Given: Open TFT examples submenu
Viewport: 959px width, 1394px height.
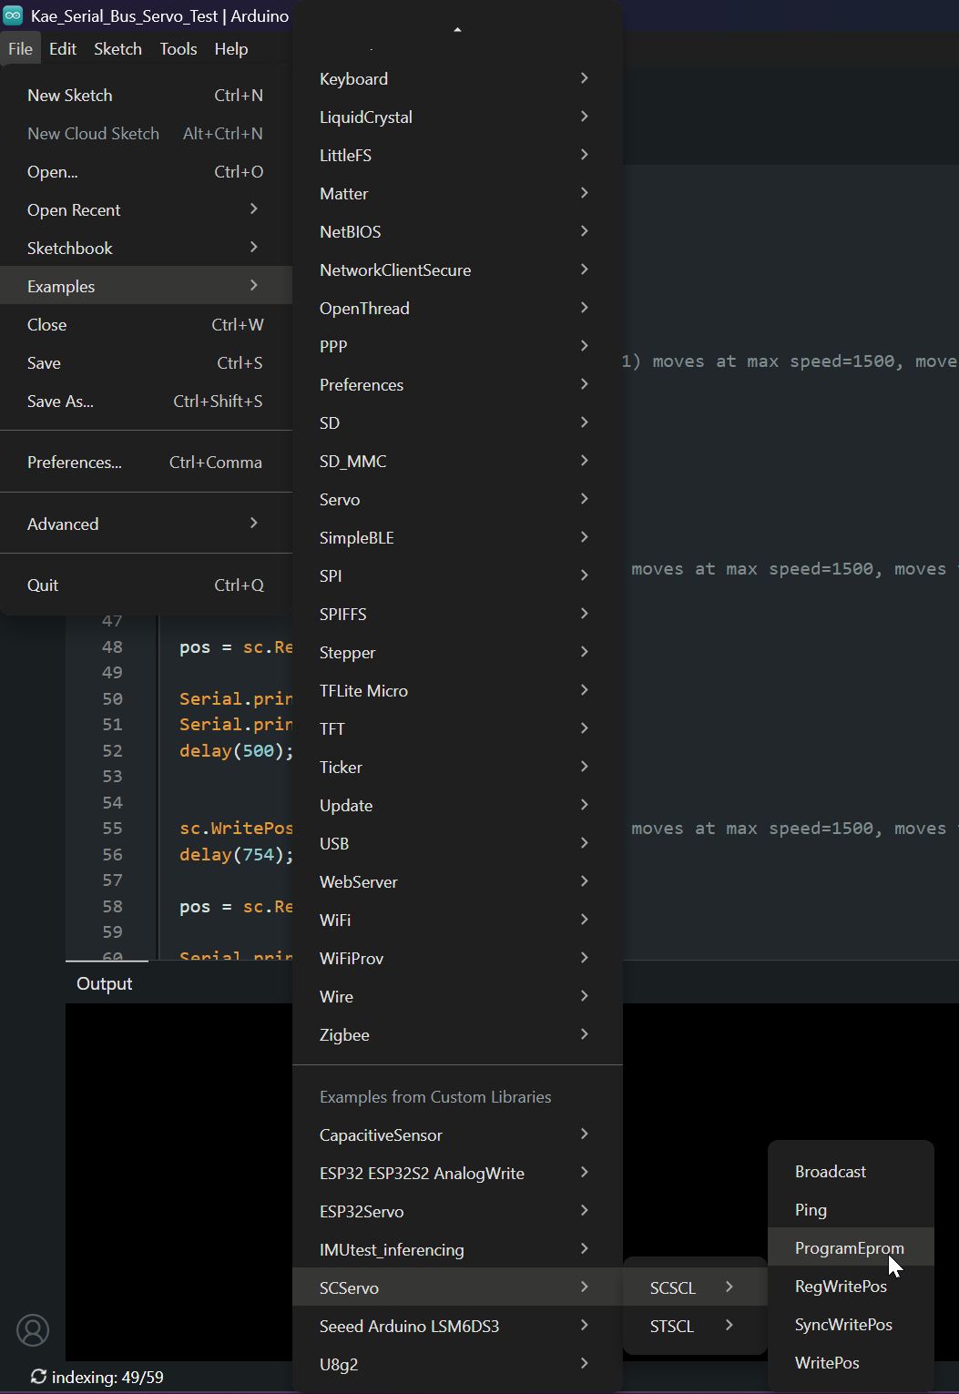Looking at the screenshot, I should click(457, 729).
